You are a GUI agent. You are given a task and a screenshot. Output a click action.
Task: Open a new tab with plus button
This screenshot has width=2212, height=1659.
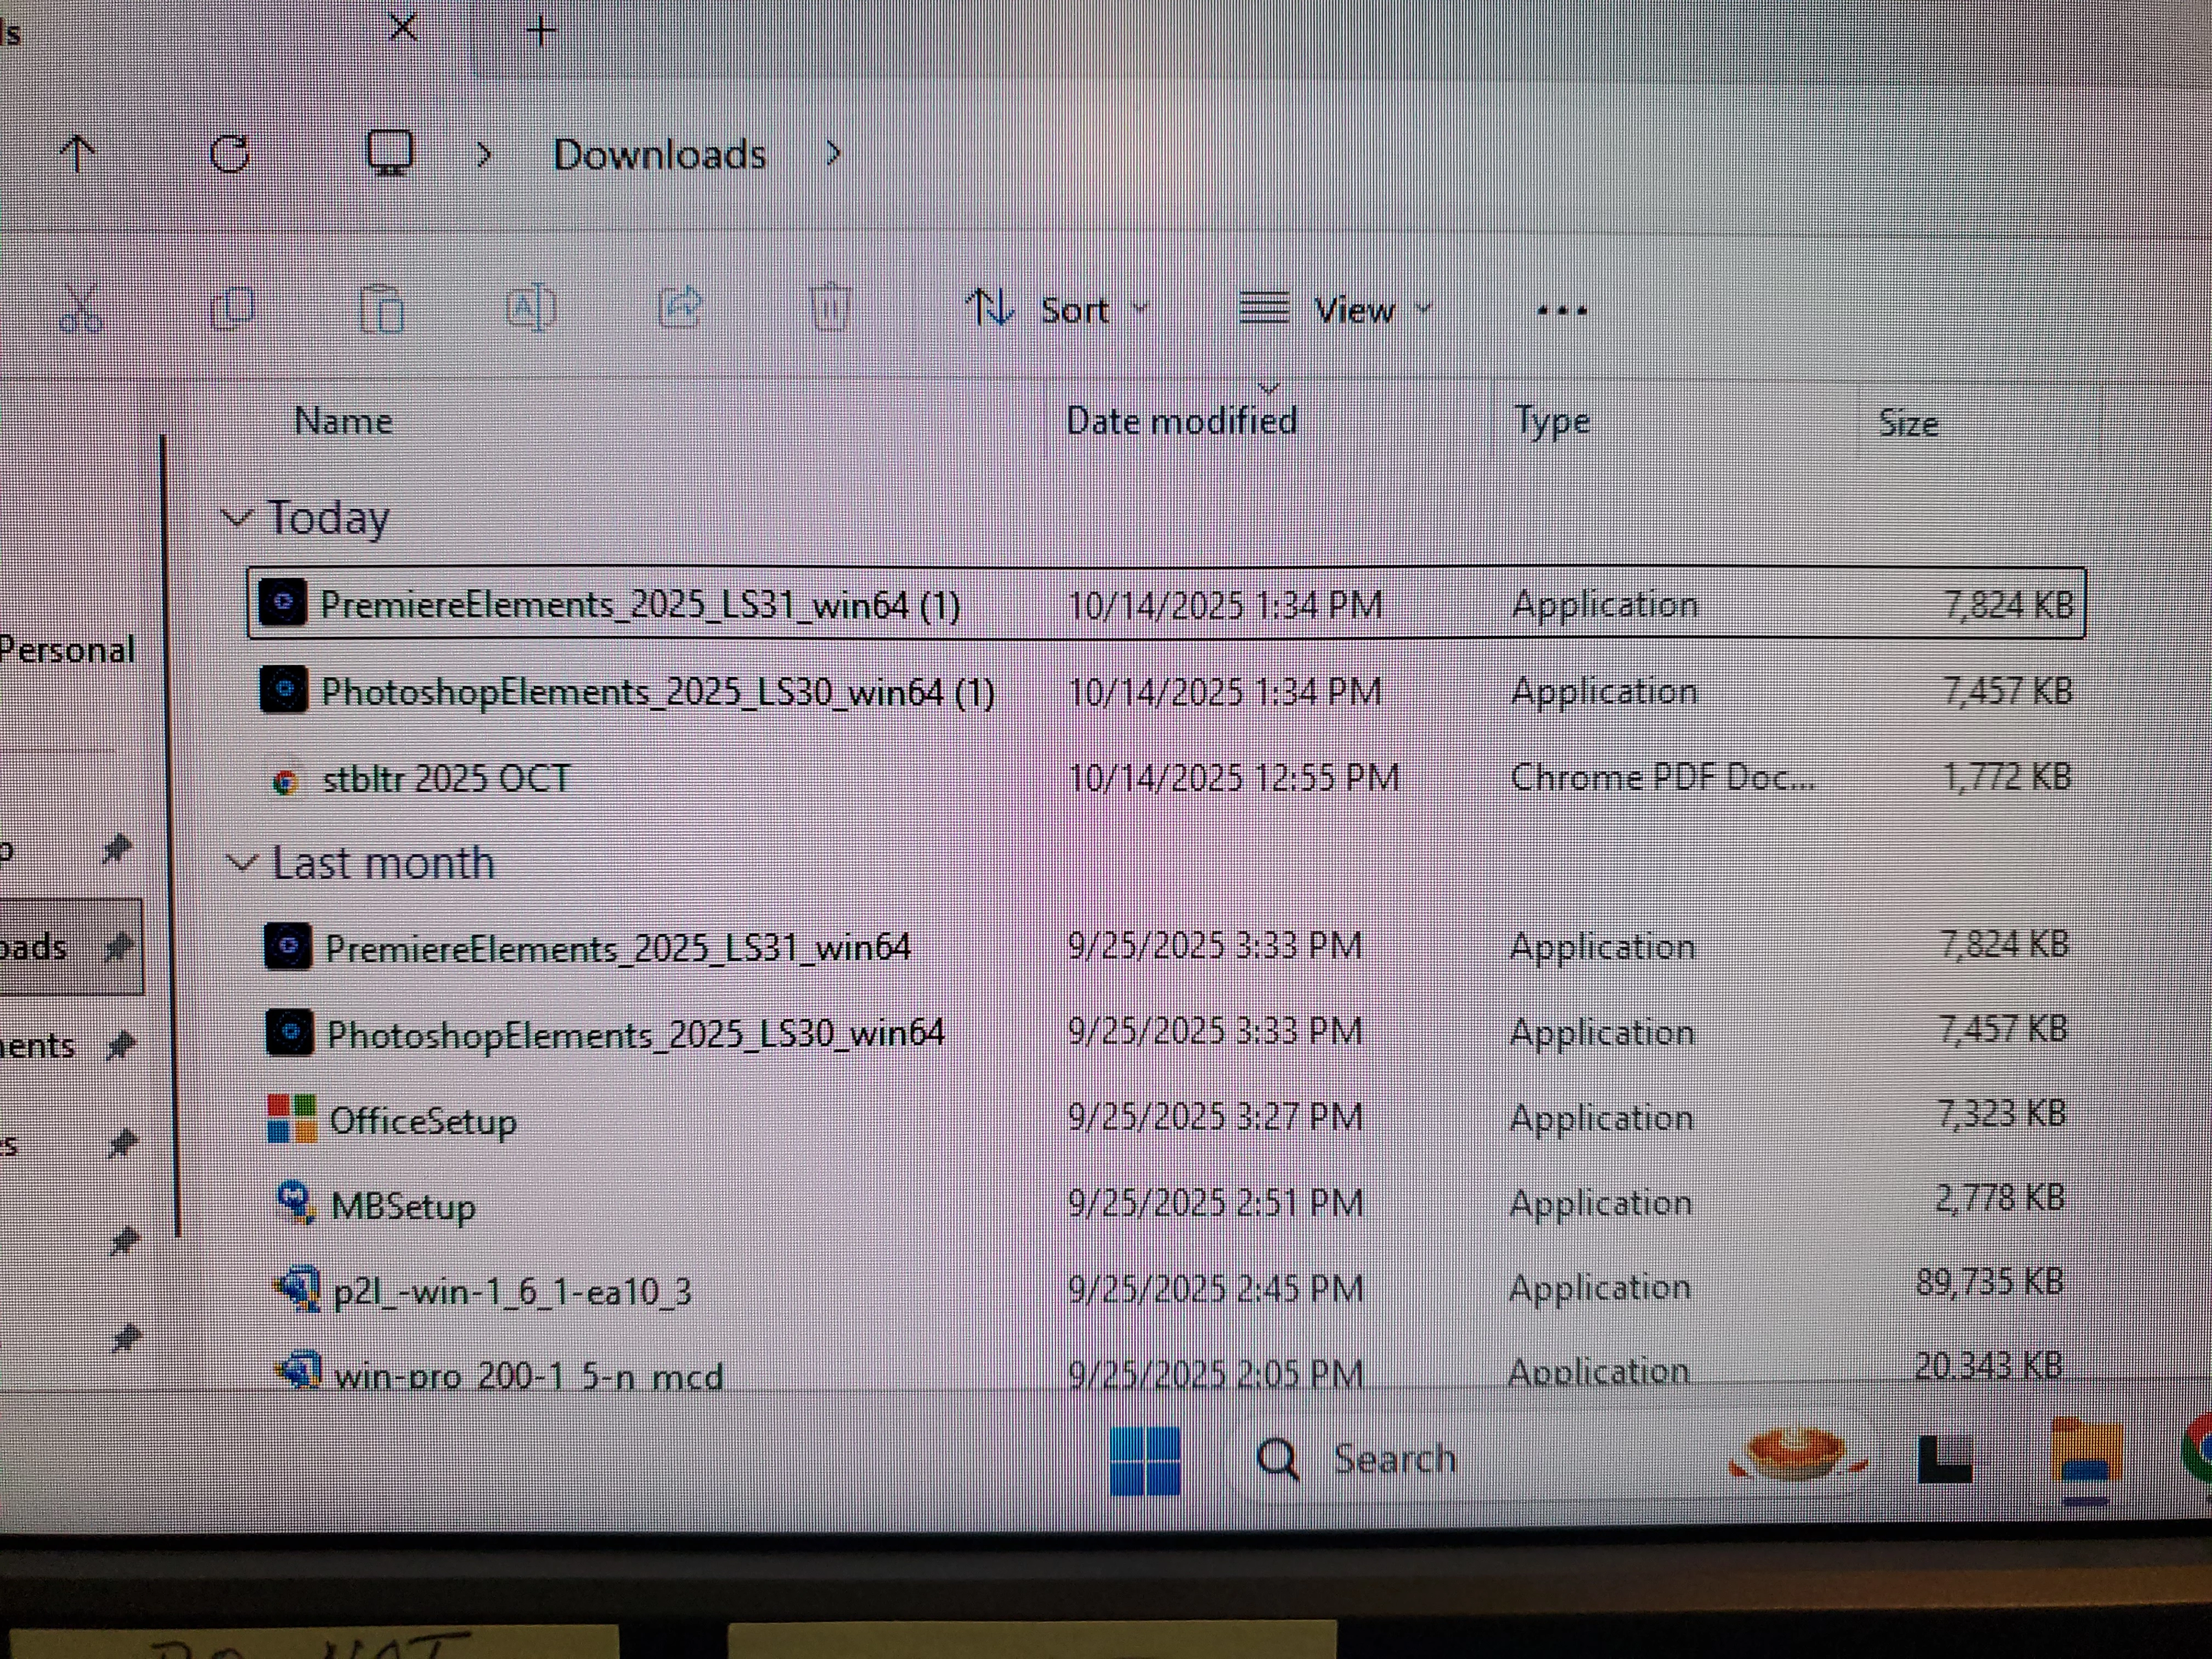point(541,32)
